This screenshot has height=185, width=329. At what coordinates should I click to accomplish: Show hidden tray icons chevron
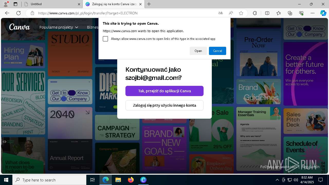277,180
